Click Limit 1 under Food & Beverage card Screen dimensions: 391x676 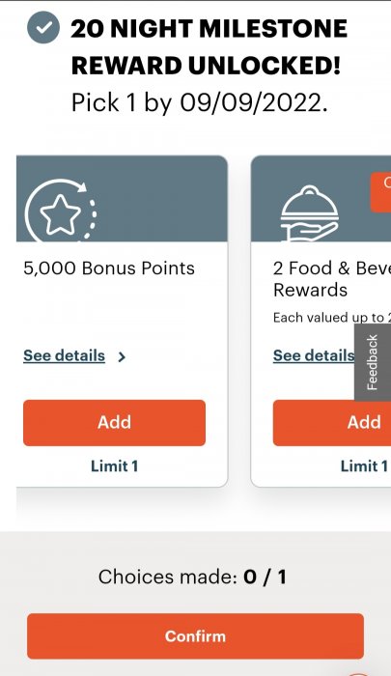pyautogui.click(x=364, y=466)
